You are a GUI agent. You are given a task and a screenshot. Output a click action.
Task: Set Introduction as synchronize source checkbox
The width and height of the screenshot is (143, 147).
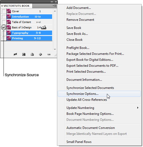[x=4, y=17]
